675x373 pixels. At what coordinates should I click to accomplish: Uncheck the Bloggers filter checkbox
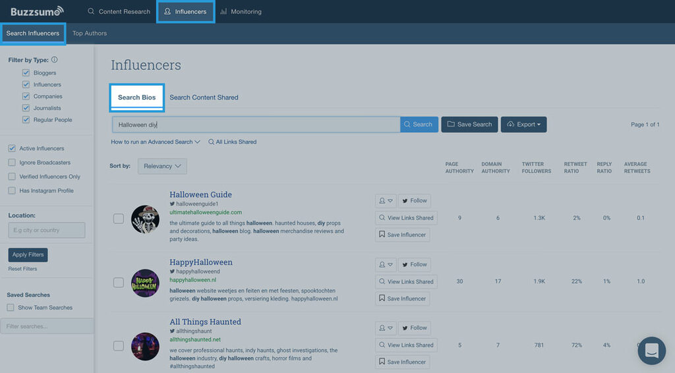point(26,73)
